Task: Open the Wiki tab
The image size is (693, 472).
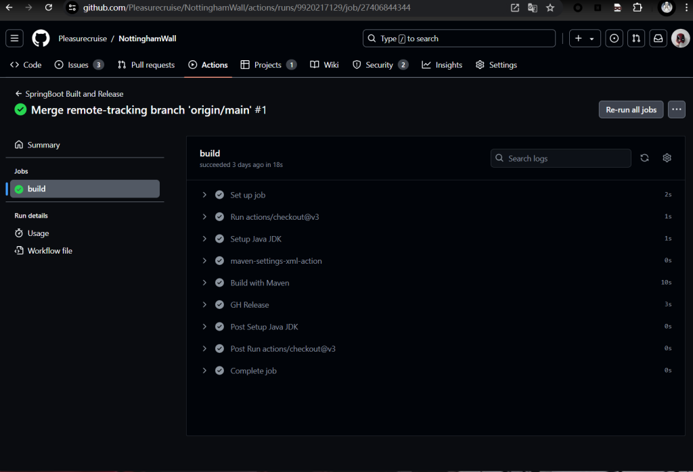Action: click(324, 65)
